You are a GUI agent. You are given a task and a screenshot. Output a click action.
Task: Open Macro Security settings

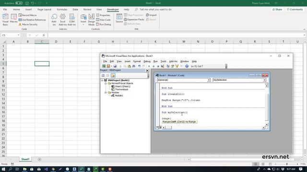pyautogui.click(x=28, y=24)
